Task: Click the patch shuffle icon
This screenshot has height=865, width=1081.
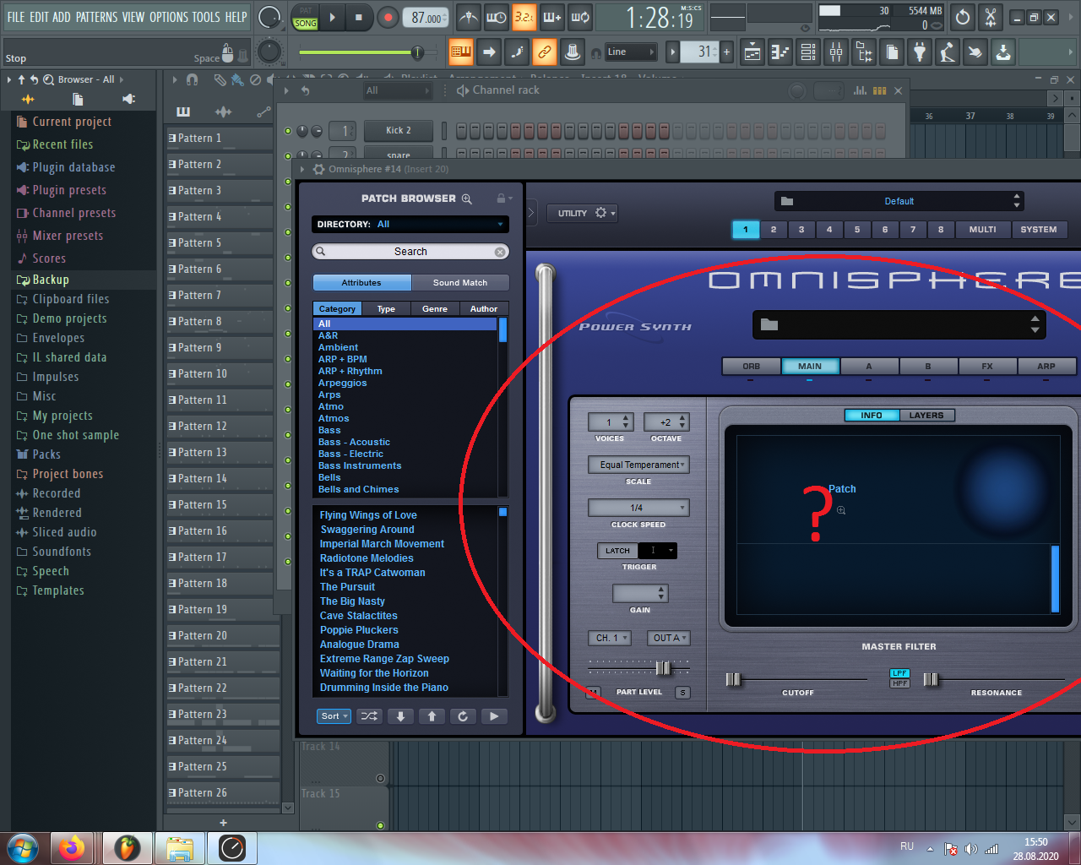Action: [370, 715]
